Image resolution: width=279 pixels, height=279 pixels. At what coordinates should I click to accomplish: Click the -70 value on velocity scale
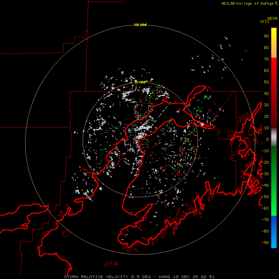(x=265, y=220)
